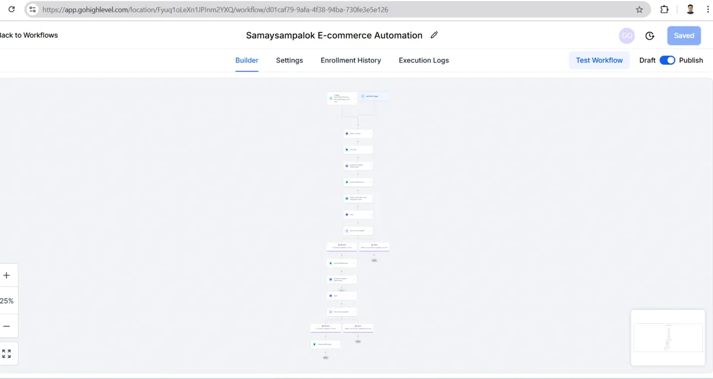Viewport: 713px width, 379px height.
Task: Expand the trigger card's options chevron
Action: (354, 97)
